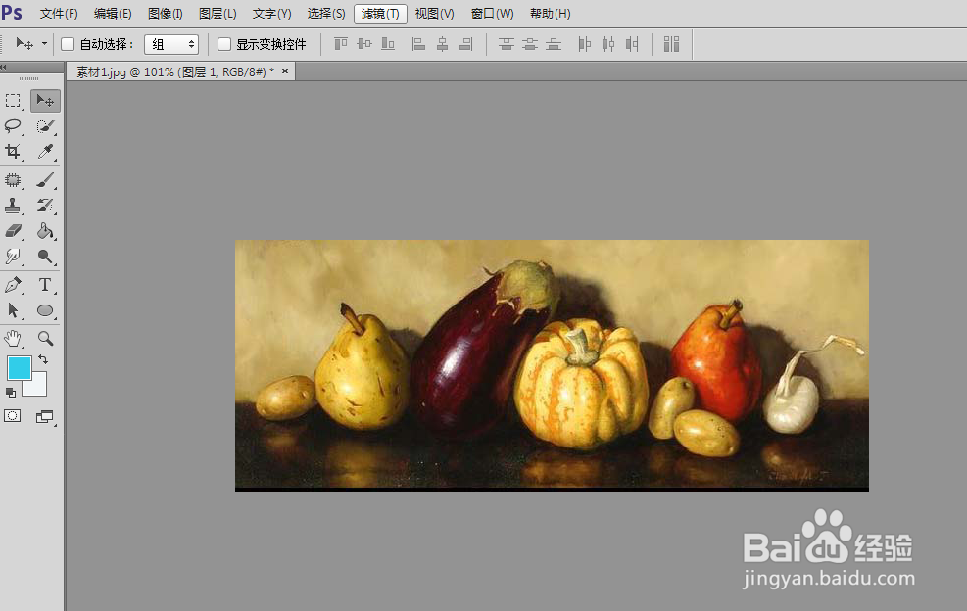Select the Rectangular Marquee tool
The width and height of the screenshot is (967, 611).
click(x=14, y=101)
